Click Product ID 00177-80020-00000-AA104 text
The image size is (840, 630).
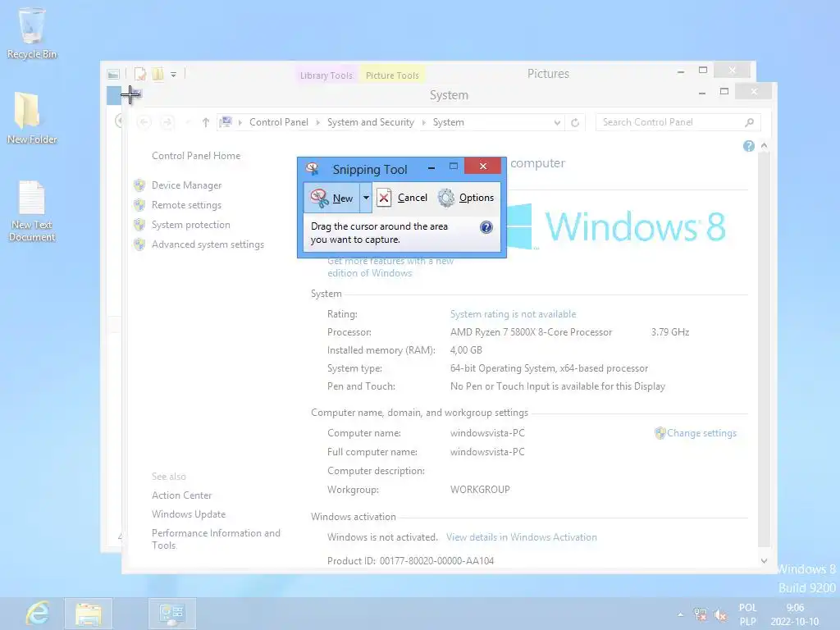410,561
